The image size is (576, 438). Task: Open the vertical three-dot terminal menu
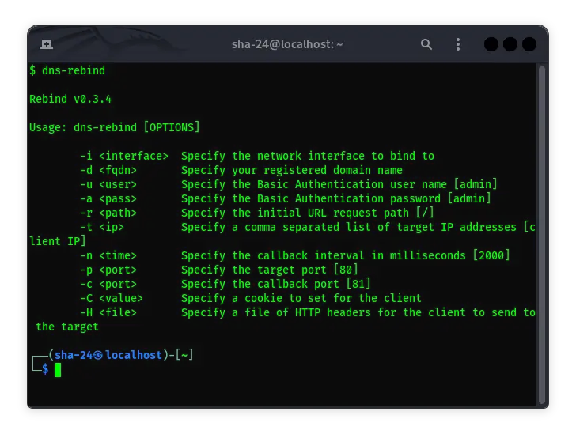[x=457, y=44]
